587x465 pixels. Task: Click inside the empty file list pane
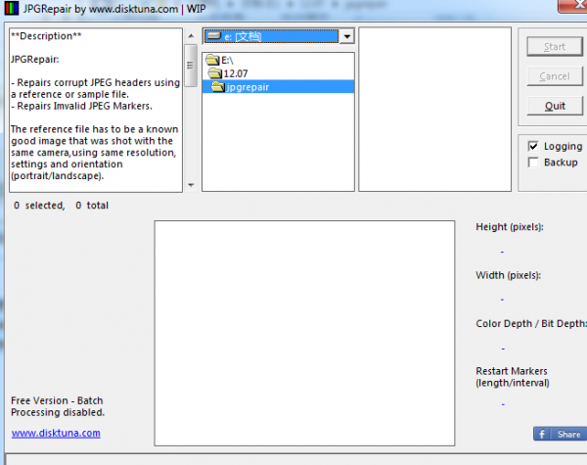[x=435, y=109]
